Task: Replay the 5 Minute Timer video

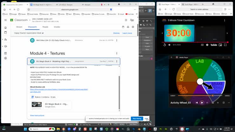Action: point(164,45)
